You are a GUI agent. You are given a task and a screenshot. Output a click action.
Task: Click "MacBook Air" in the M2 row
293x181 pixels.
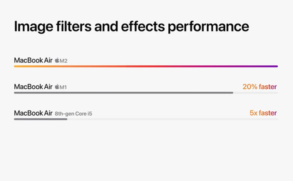tap(33, 60)
